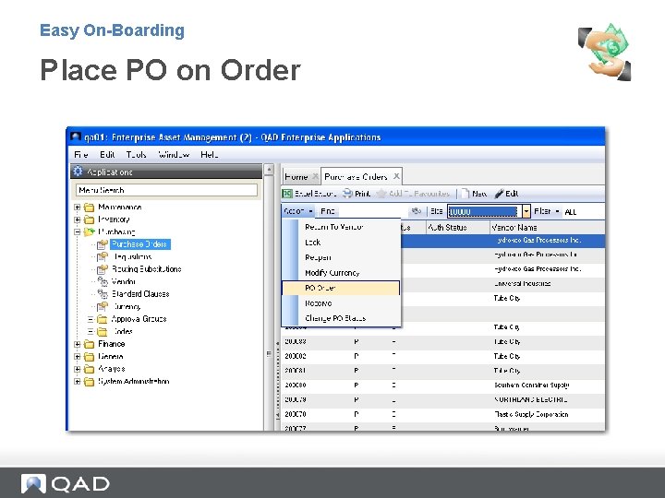This screenshot has height=498, width=665.
Task: Click the Codes folder icon
Action: (103, 331)
